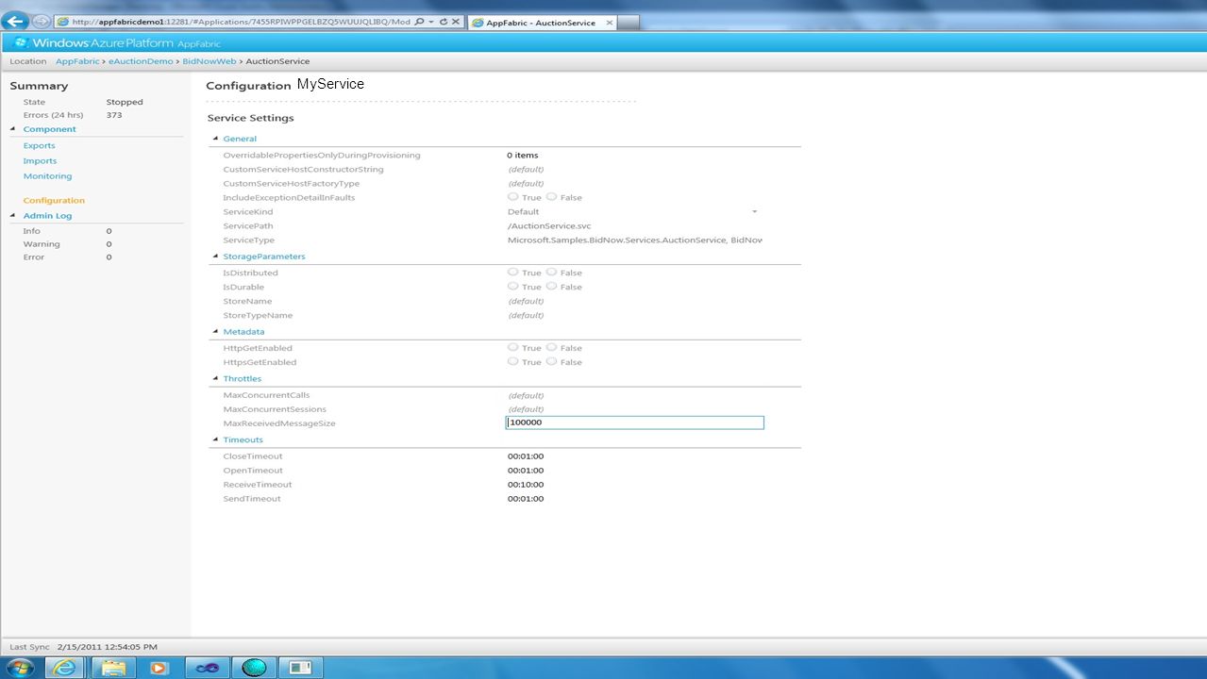
Task: Click the search magnifier in the address bar
Action: point(419,21)
